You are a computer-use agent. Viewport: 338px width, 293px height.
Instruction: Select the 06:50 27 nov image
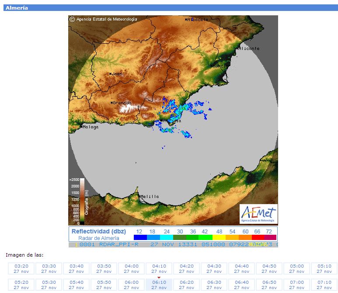click(x=269, y=285)
